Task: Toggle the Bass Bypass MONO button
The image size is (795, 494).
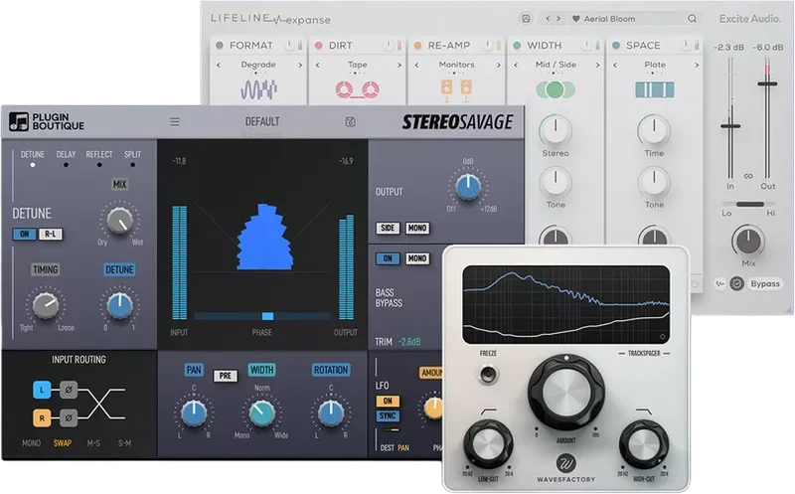Action: click(417, 258)
